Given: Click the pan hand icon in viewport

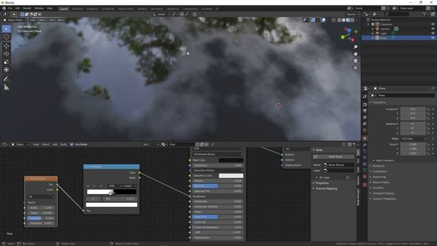Looking at the screenshot, I should pyautogui.click(x=355, y=54).
